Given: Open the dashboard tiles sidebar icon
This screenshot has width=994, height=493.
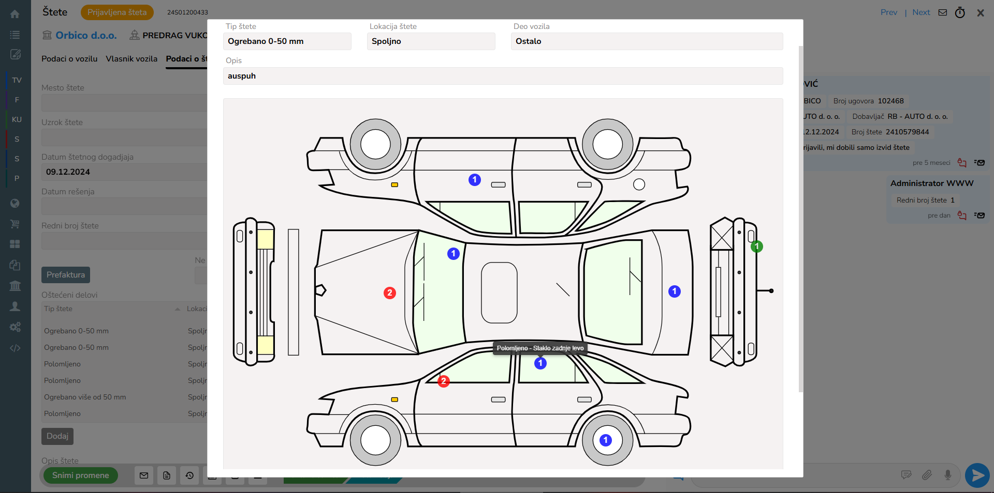Looking at the screenshot, I should 15,244.
